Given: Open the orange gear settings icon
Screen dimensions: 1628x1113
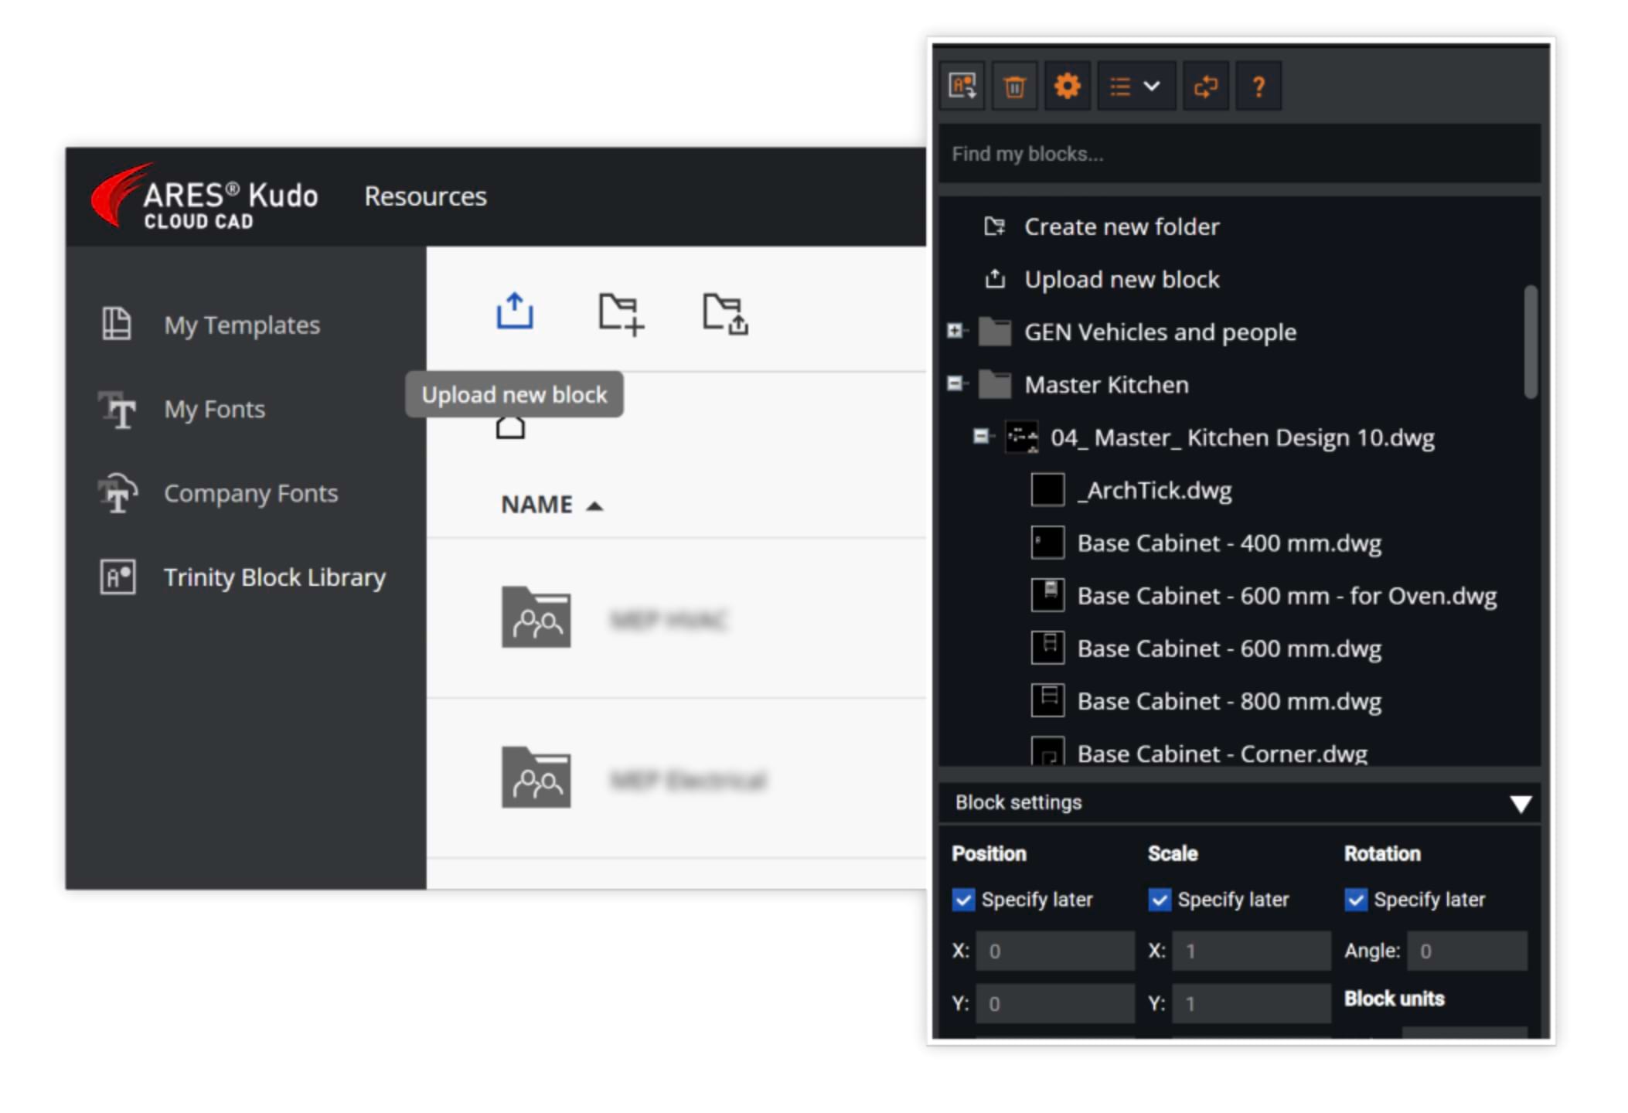Looking at the screenshot, I should [x=1067, y=86].
